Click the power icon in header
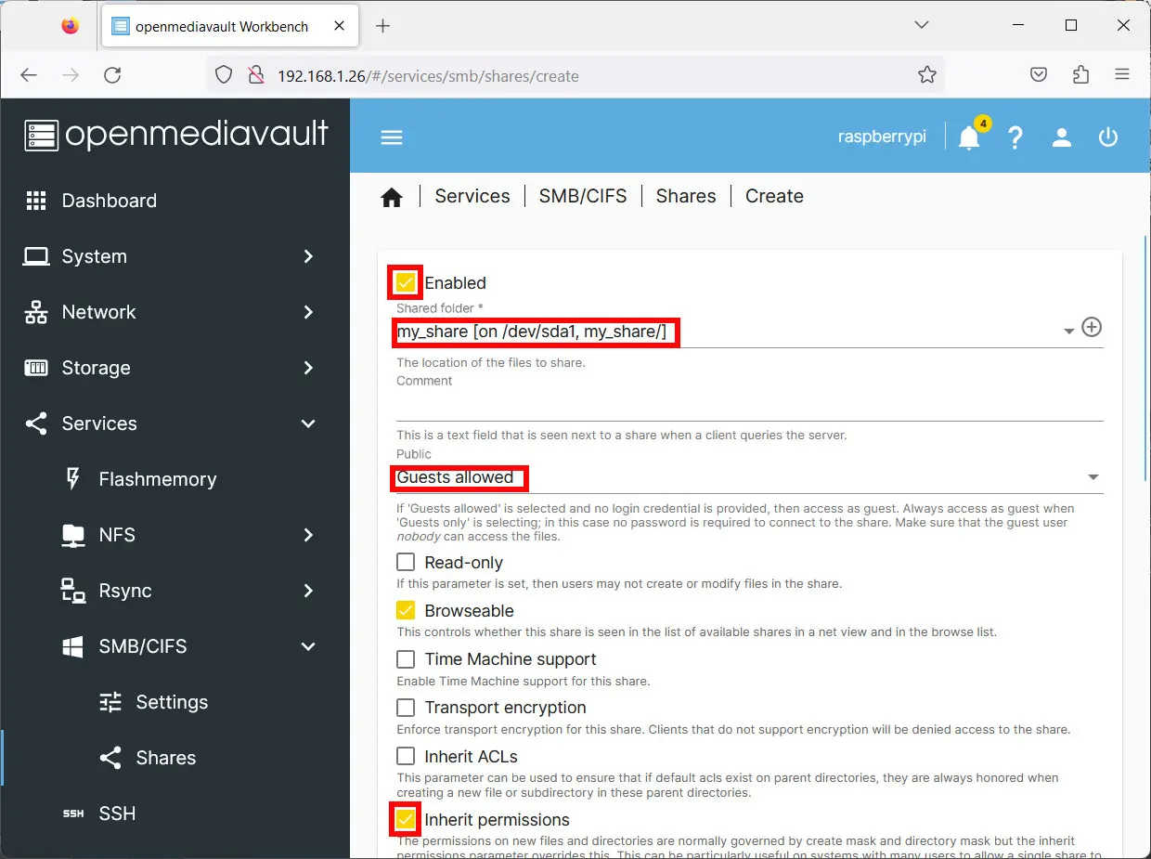The height and width of the screenshot is (859, 1151). click(x=1107, y=137)
